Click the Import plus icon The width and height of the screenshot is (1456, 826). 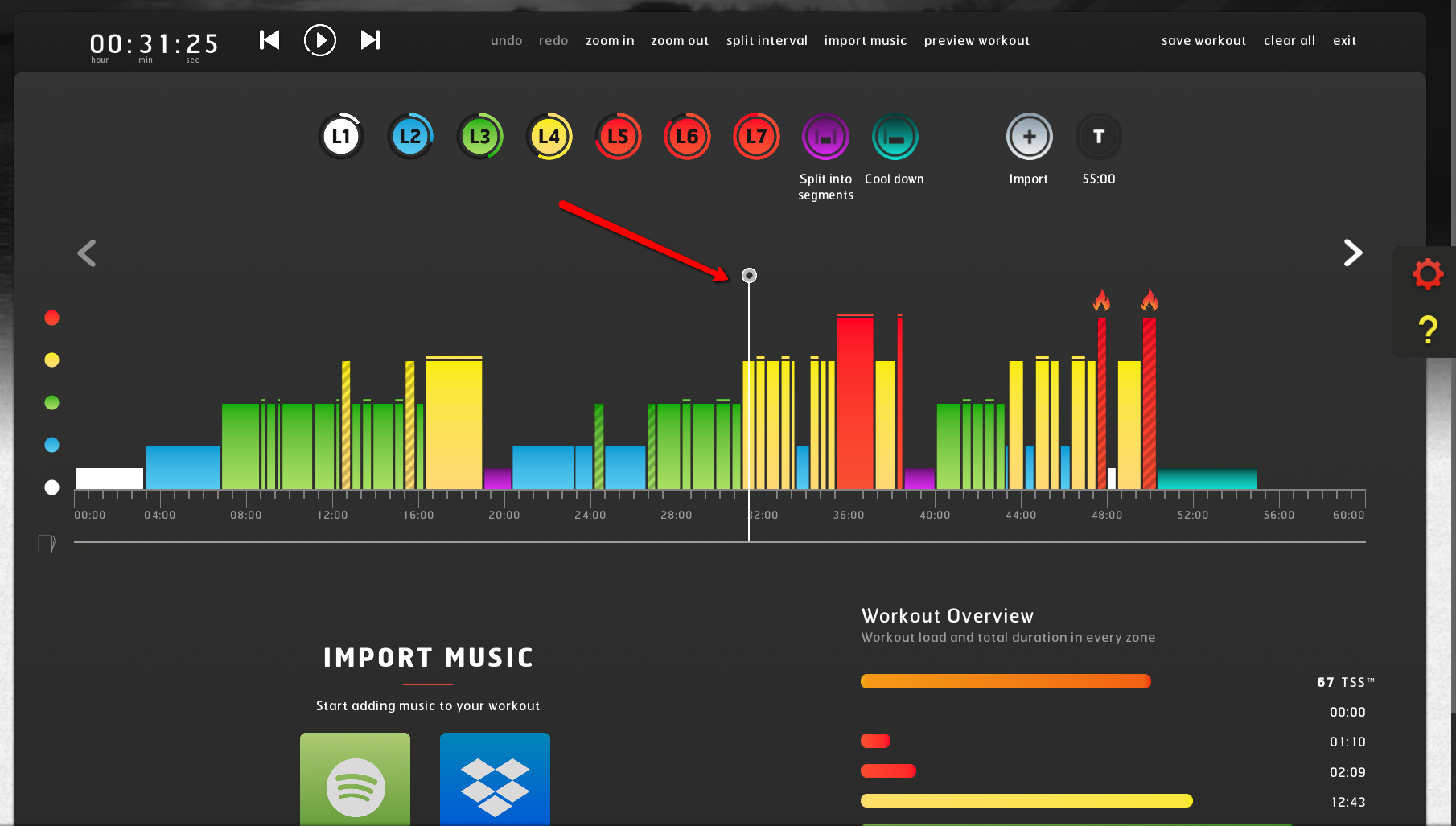(x=1029, y=137)
